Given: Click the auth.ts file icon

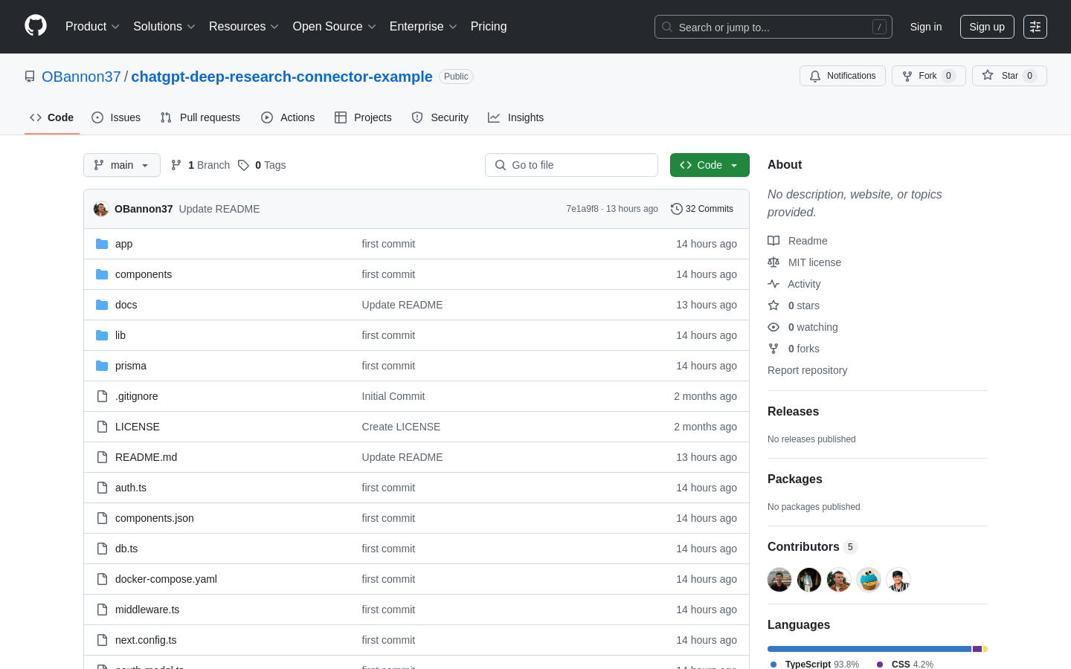Looking at the screenshot, I should 102,488.
